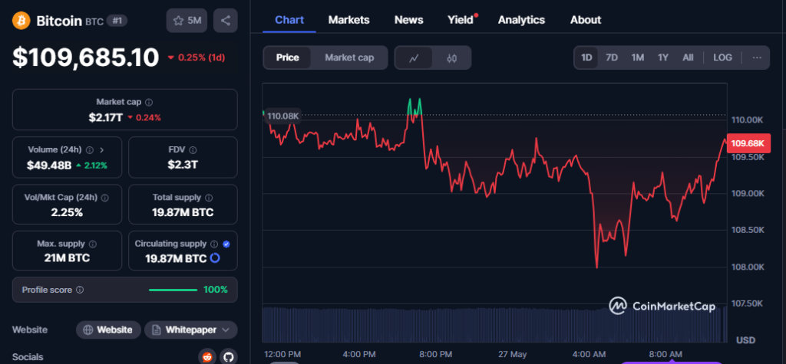Set chart range to All
Screen dimensions: 786x364
688,57
